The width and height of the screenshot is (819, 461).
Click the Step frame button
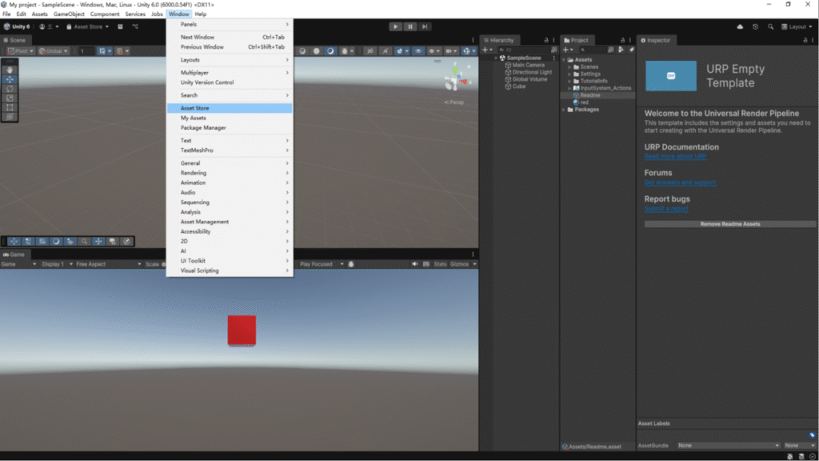coord(425,26)
